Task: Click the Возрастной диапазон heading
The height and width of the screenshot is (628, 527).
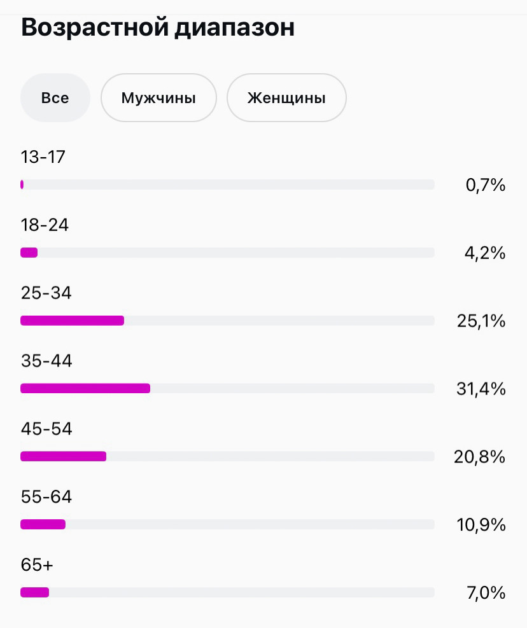Action: 158,27
